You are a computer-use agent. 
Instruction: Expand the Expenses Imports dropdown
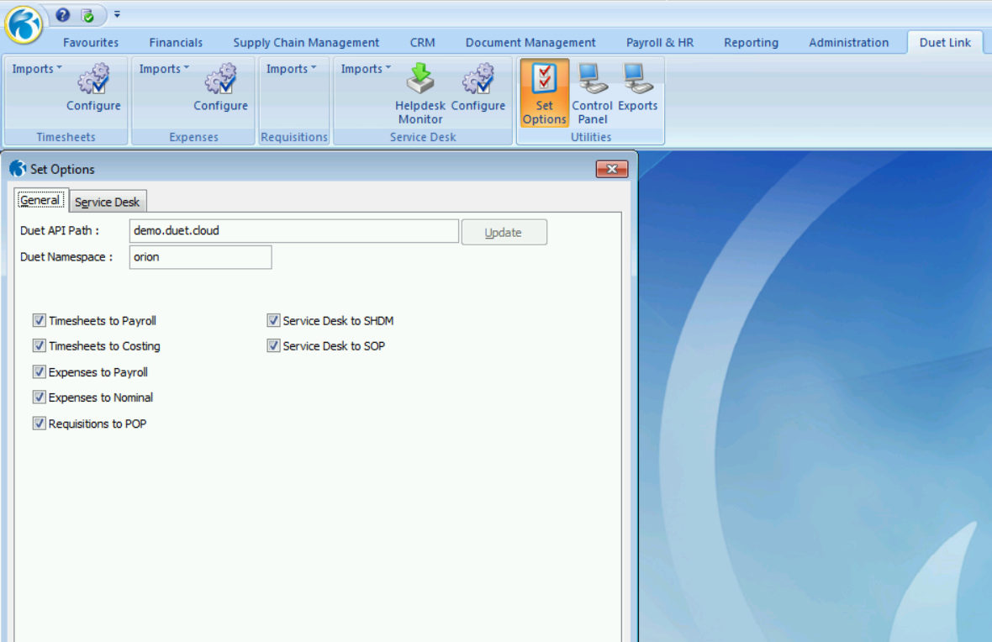[x=165, y=68]
